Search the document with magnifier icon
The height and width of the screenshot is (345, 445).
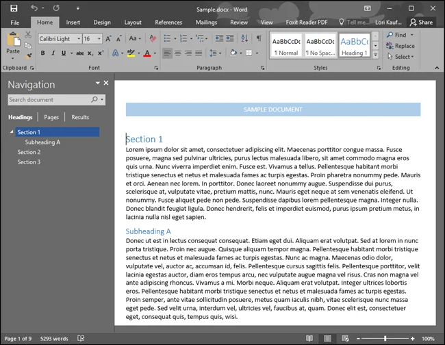94,99
